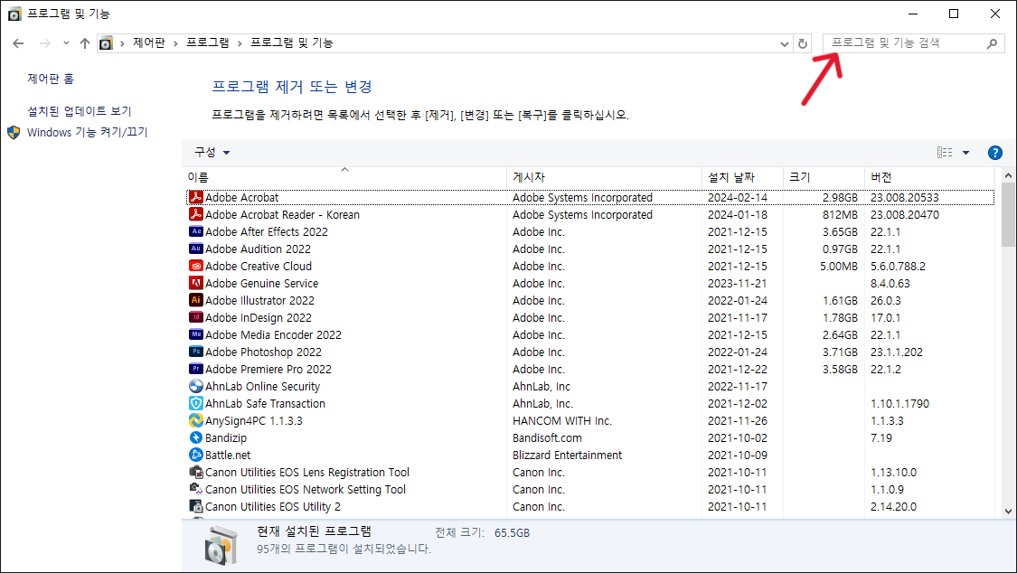Click the view options list icon
Image resolution: width=1017 pixels, height=573 pixels.
pos(945,153)
